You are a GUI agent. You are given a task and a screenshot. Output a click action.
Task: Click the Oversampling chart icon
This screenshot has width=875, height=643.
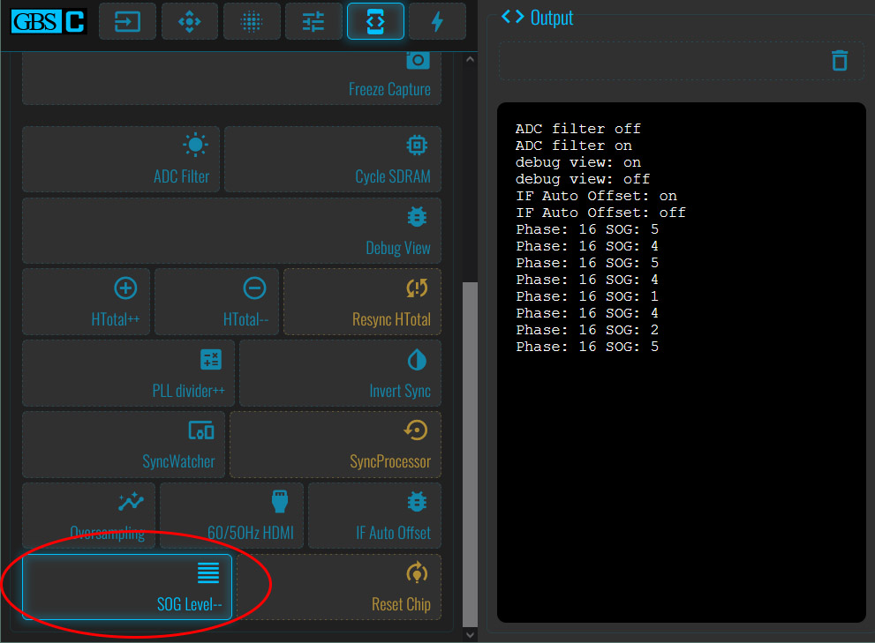tap(132, 501)
